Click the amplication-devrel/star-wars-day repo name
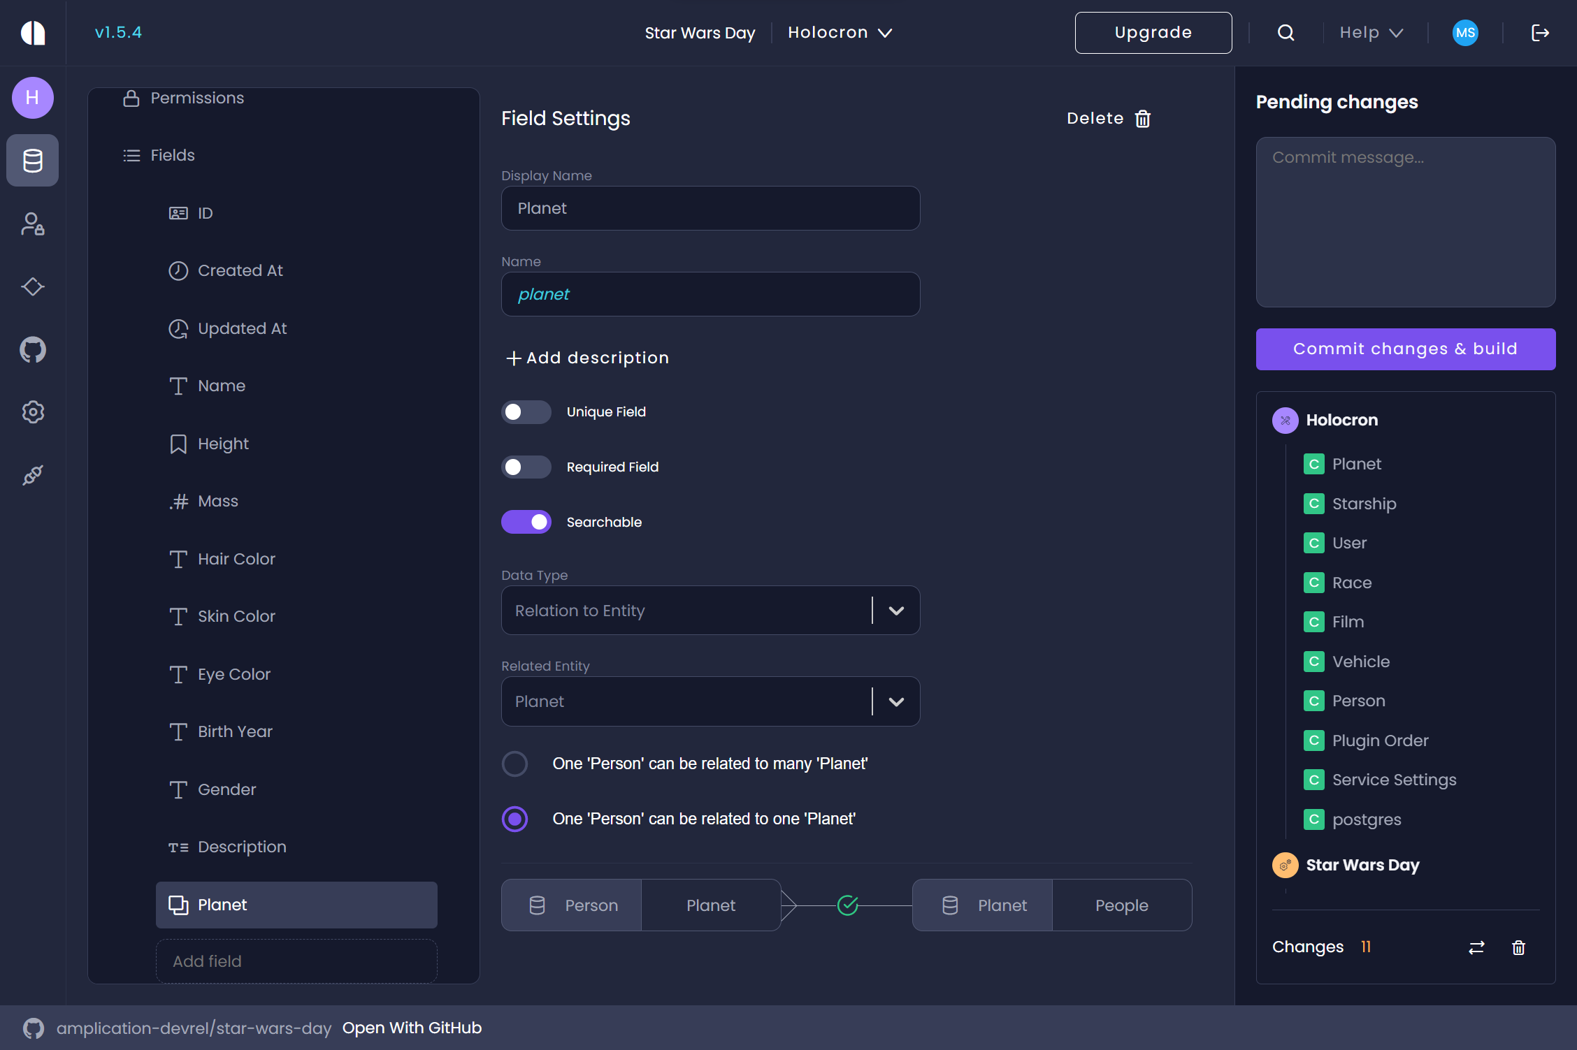1577x1050 pixels. coord(194,1028)
